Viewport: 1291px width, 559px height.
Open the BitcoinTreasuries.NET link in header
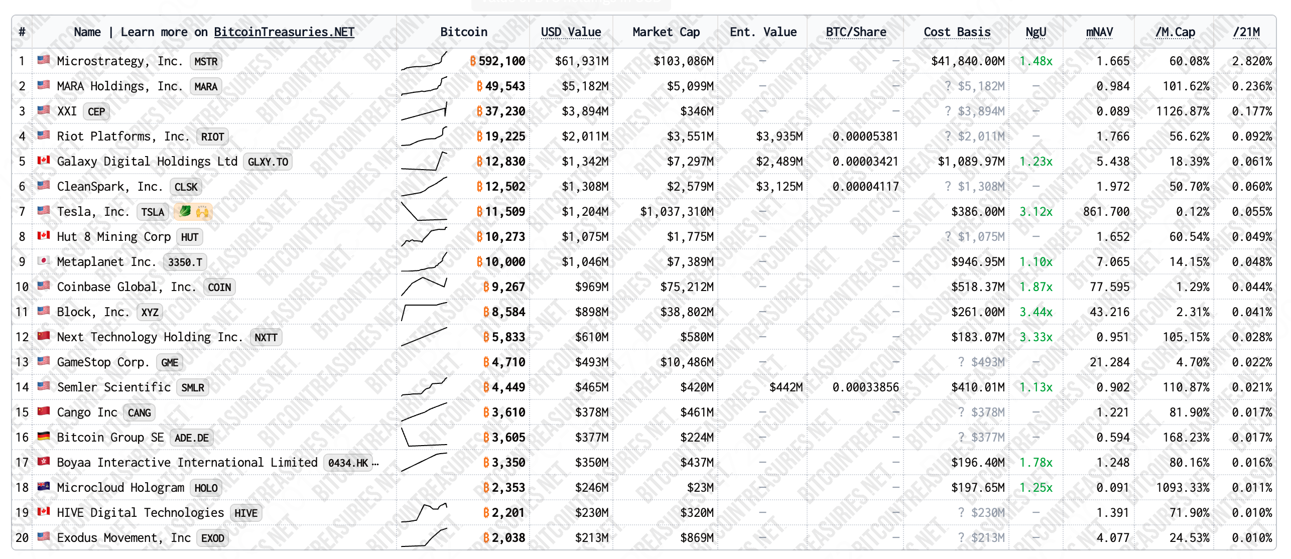[x=284, y=32]
